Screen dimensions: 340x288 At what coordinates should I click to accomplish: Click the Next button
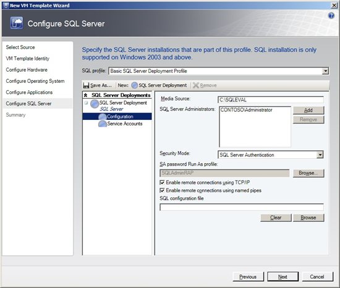coord(283,277)
